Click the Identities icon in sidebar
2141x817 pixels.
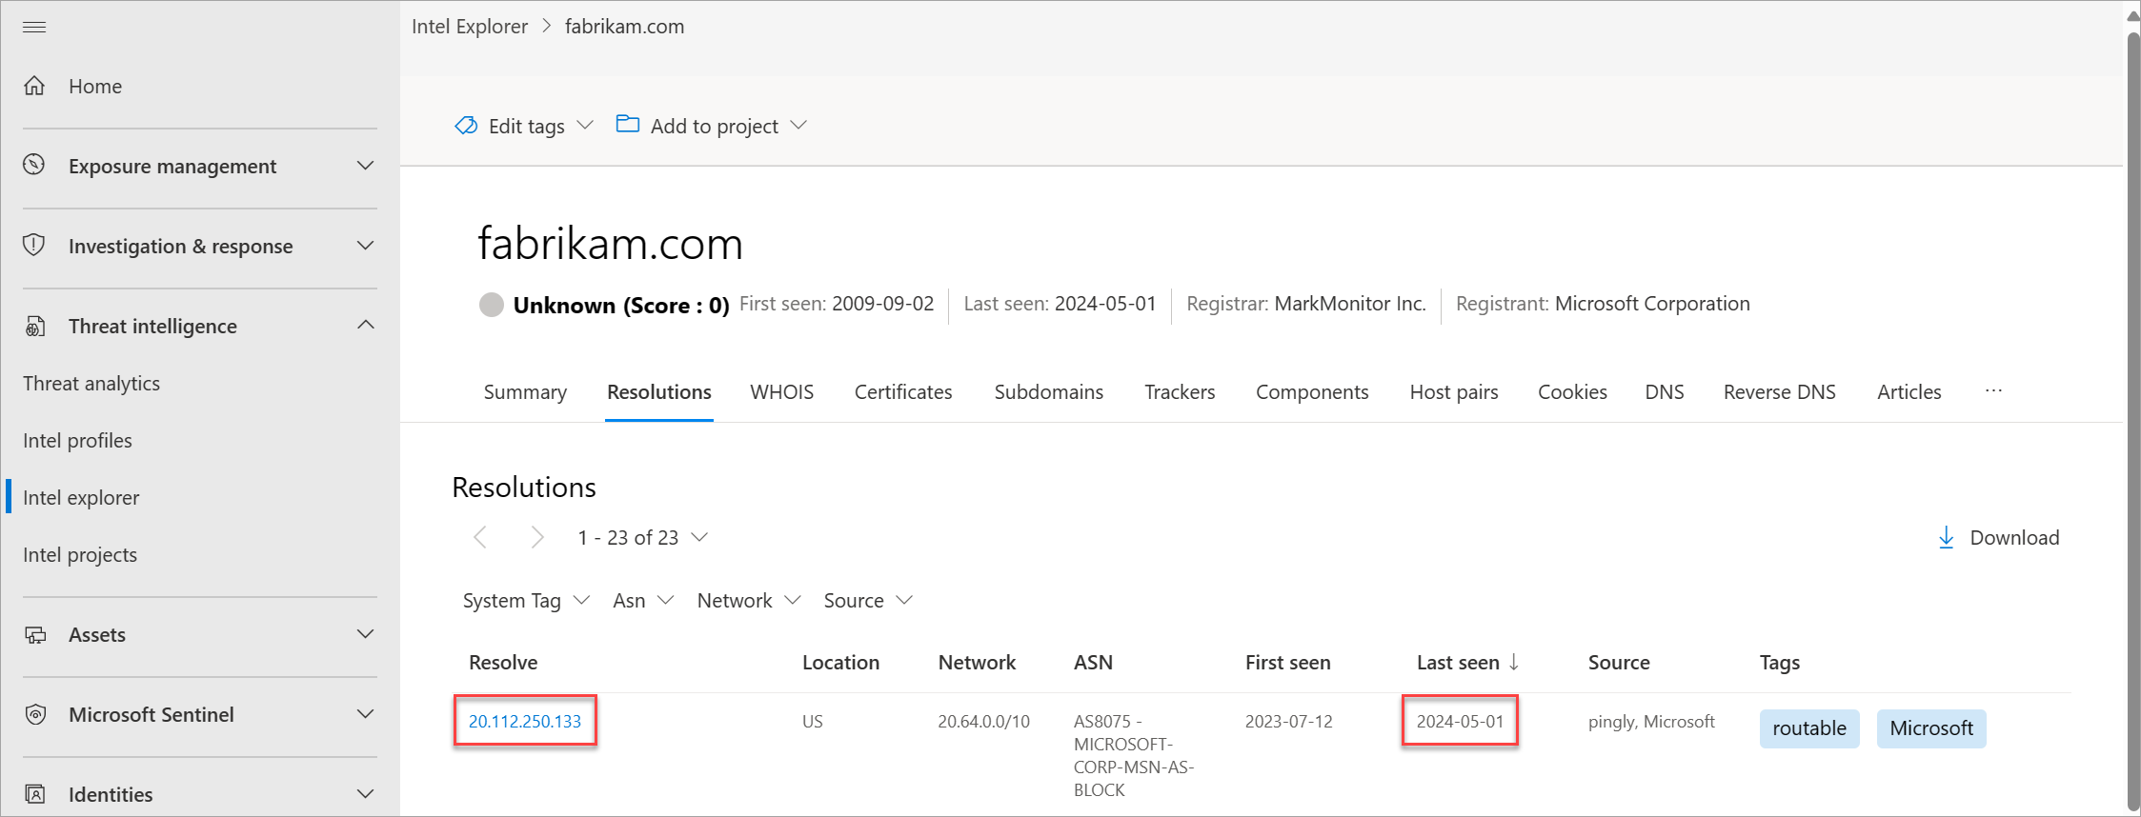(35, 794)
